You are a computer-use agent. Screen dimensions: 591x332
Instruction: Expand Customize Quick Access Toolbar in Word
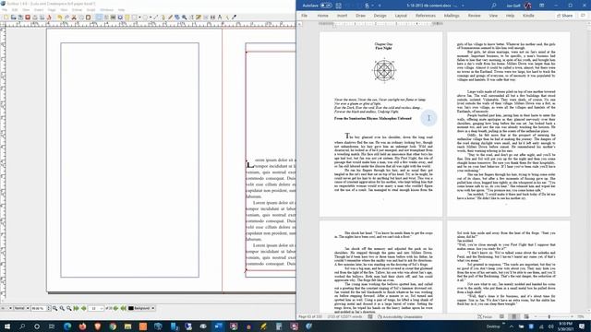[x=380, y=6]
